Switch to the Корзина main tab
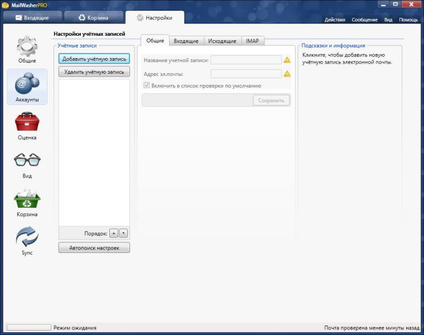Screen dimensions: 424x335 coord(94,18)
